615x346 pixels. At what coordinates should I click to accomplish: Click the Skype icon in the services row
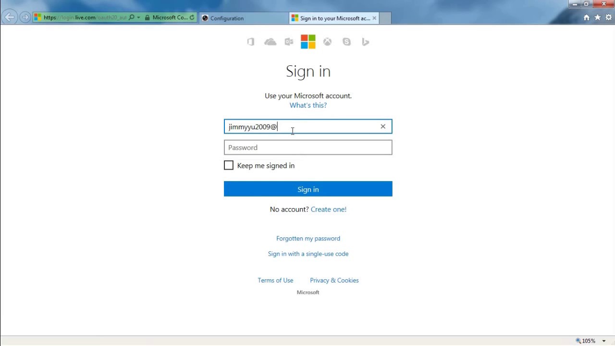(346, 42)
